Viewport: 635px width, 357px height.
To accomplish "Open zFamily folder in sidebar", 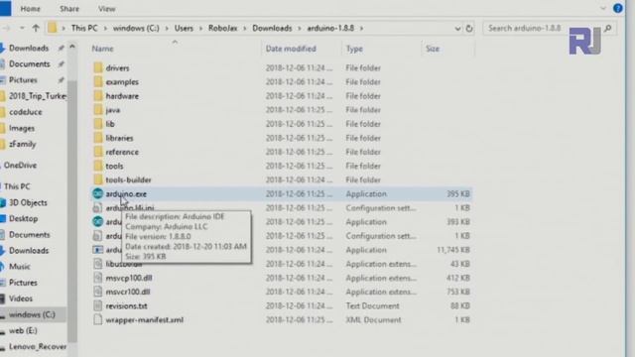I will pos(22,144).
